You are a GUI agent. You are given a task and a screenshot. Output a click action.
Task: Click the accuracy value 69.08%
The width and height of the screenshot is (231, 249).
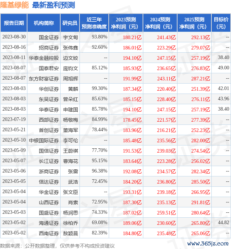[99, 223]
